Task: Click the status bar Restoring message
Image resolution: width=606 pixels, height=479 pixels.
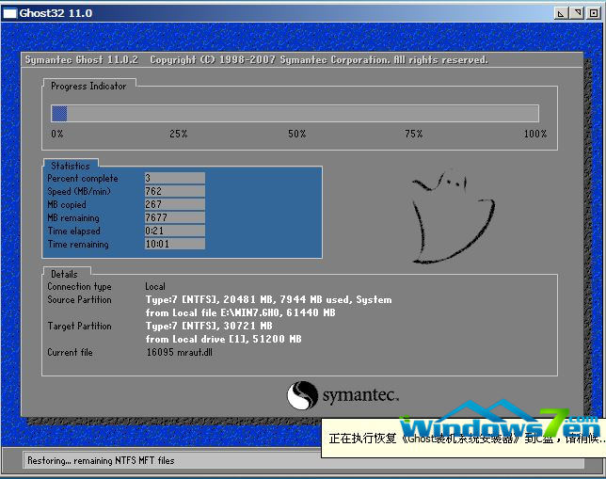Action: pos(100,461)
